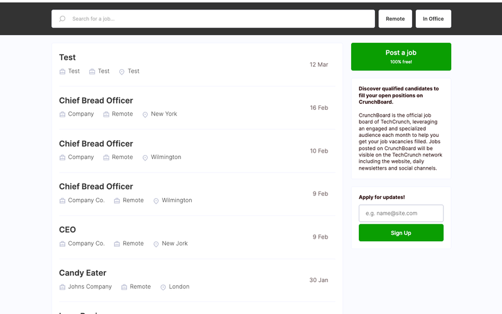
Task: Click company icon in the 10 Feb listing
Action: click(62, 158)
